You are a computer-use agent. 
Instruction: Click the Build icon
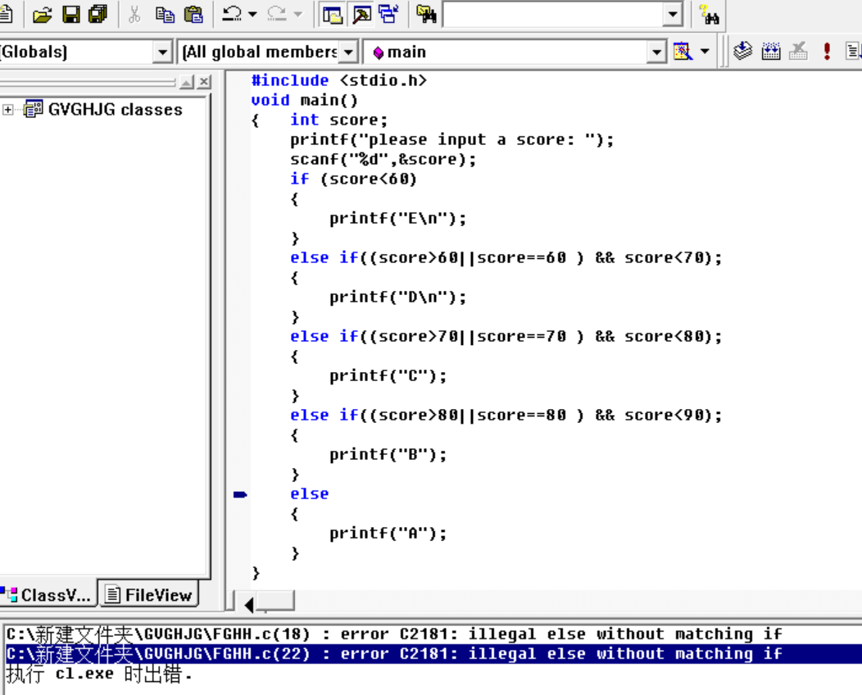[771, 52]
